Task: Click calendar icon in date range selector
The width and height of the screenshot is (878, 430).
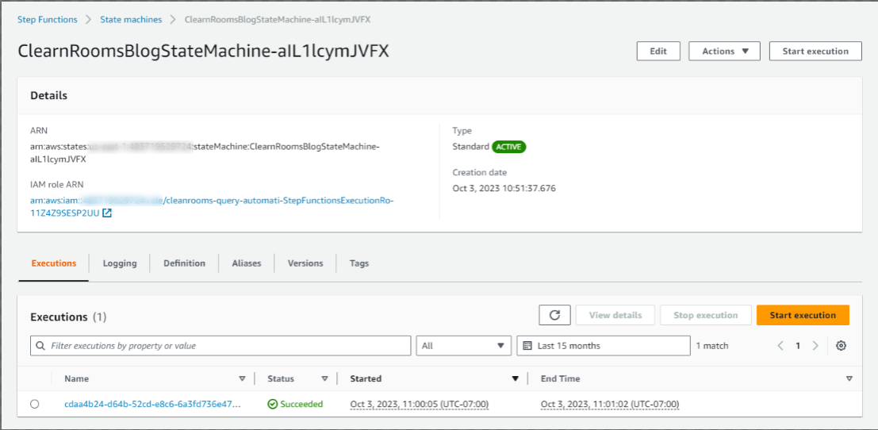Action: [x=527, y=346]
